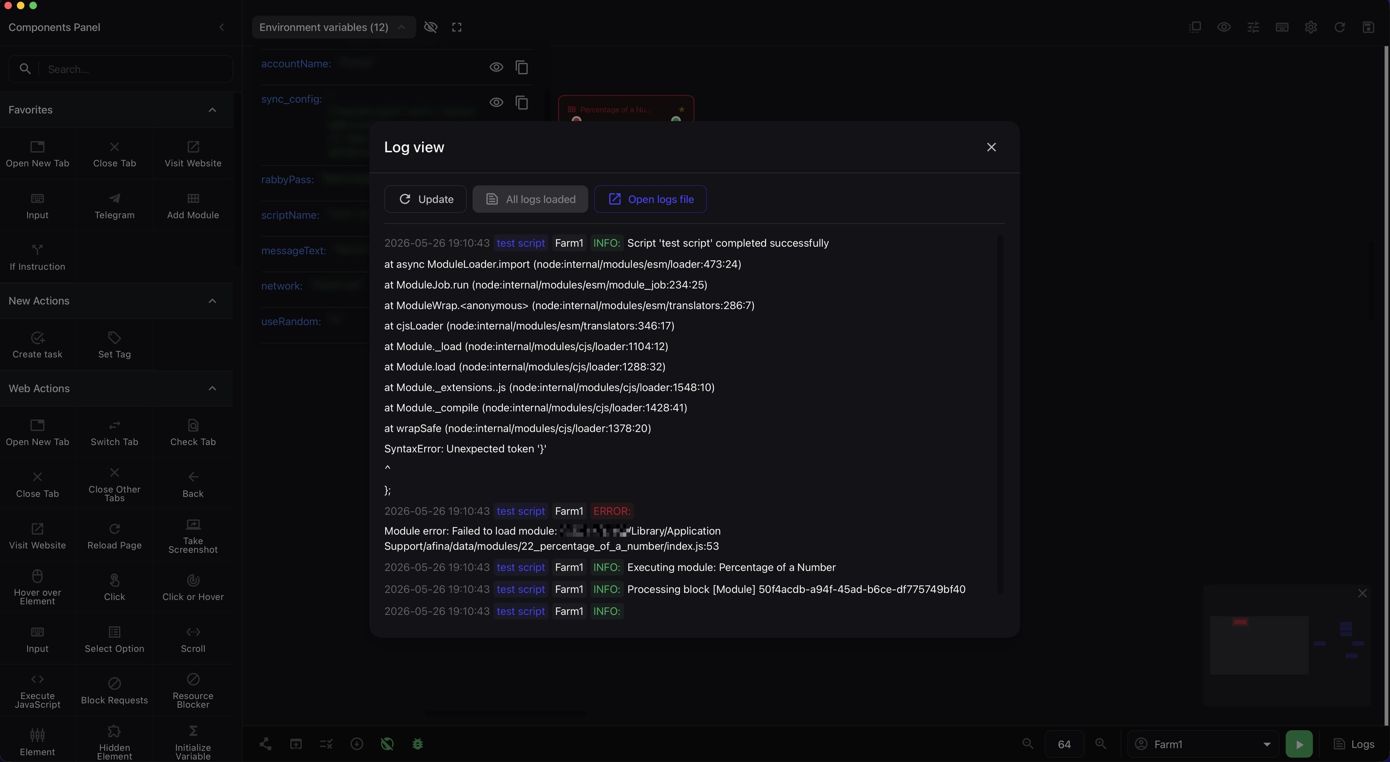
Task: Close the Log view dialog
Action: tap(991, 147)
